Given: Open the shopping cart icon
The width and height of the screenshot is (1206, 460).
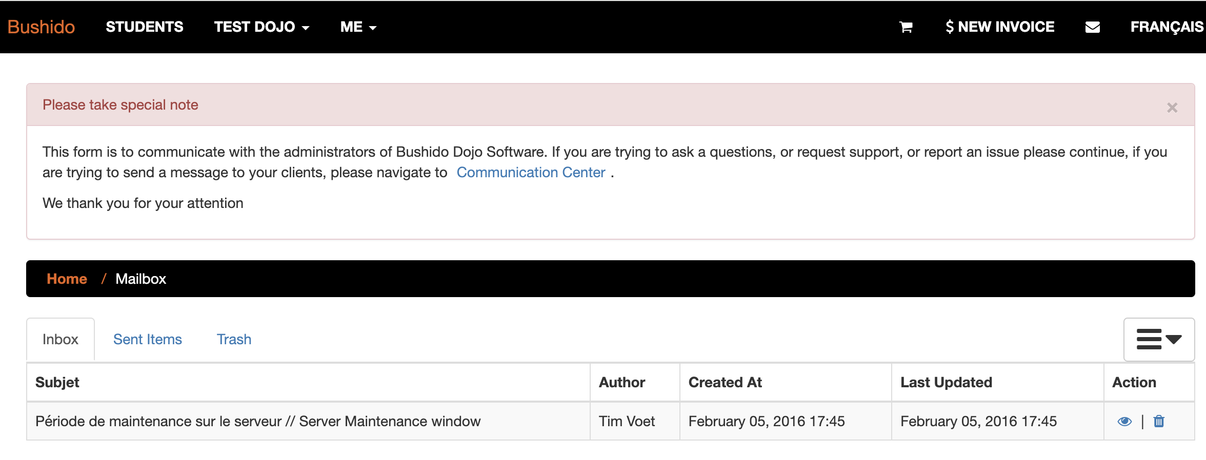Looking at the screenshot, I should coord(906,27).
